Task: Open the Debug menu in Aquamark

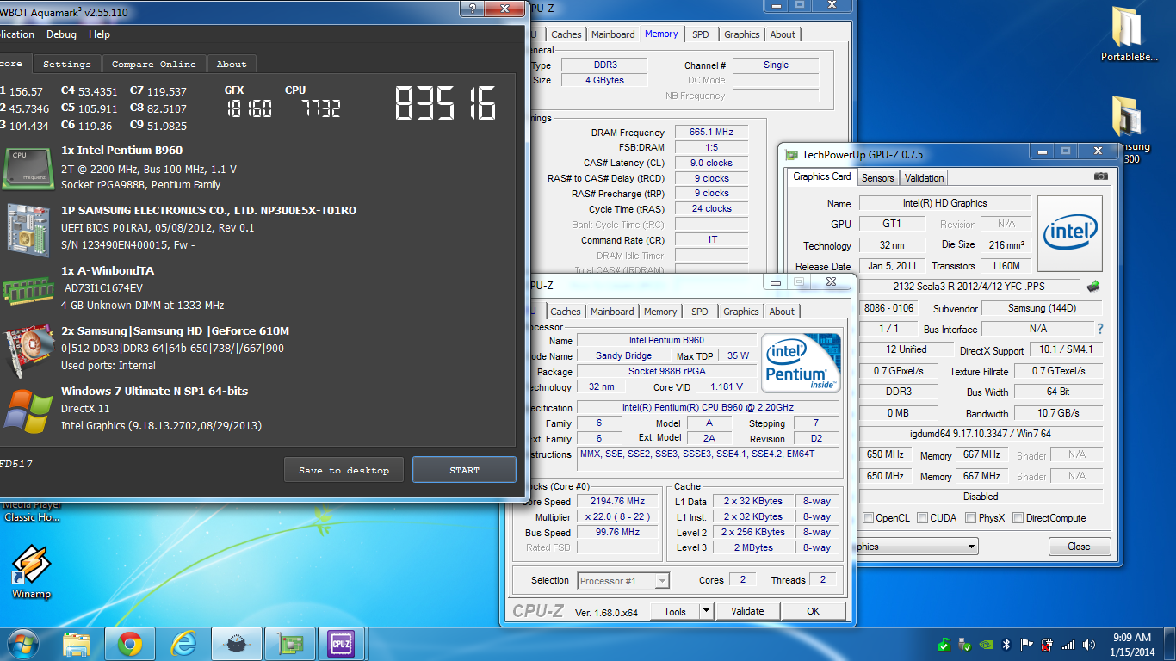Action: (61, 34)
